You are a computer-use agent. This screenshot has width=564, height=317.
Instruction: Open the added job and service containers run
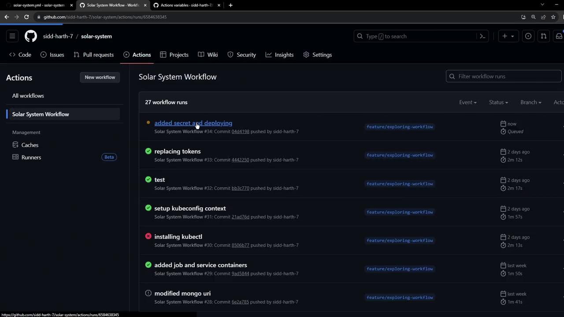click(200, 265)
